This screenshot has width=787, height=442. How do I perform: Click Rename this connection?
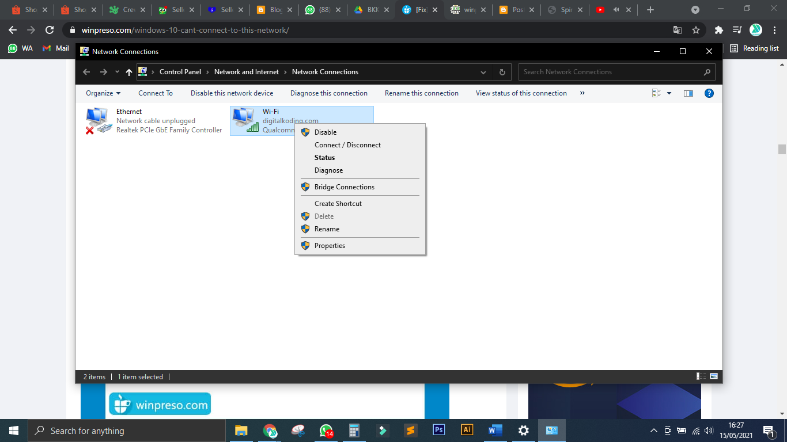[x=422, y=93]
